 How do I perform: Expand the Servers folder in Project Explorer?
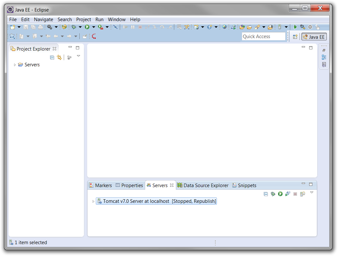click(15, 65)
